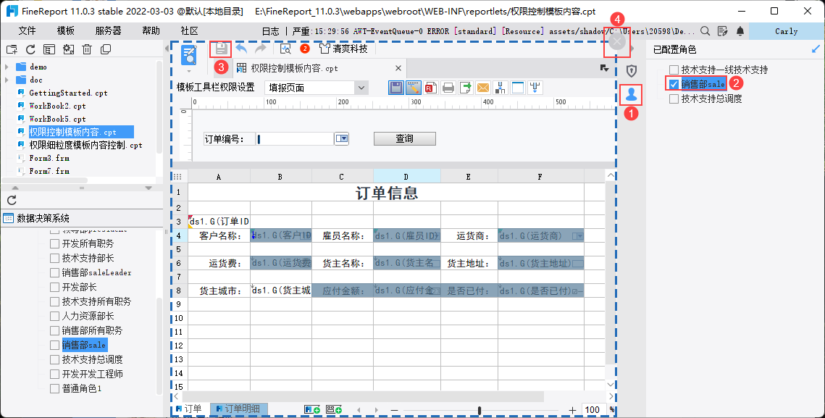Open the role permission person icon

(x=632, y=95)
